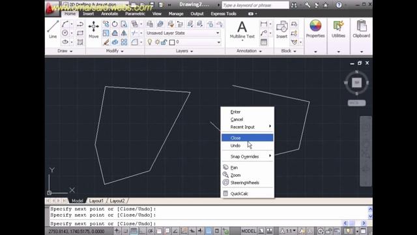Click the Multiline Text tool

(x=242, y=30)
